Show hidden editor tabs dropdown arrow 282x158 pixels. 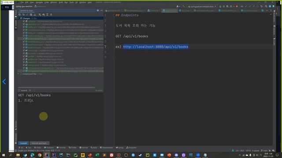pyautogui.click(x=267, y=11)
